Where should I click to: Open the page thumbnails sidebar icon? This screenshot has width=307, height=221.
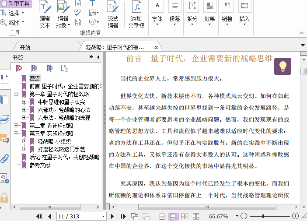pyautogui.click(x=4, y=99)
